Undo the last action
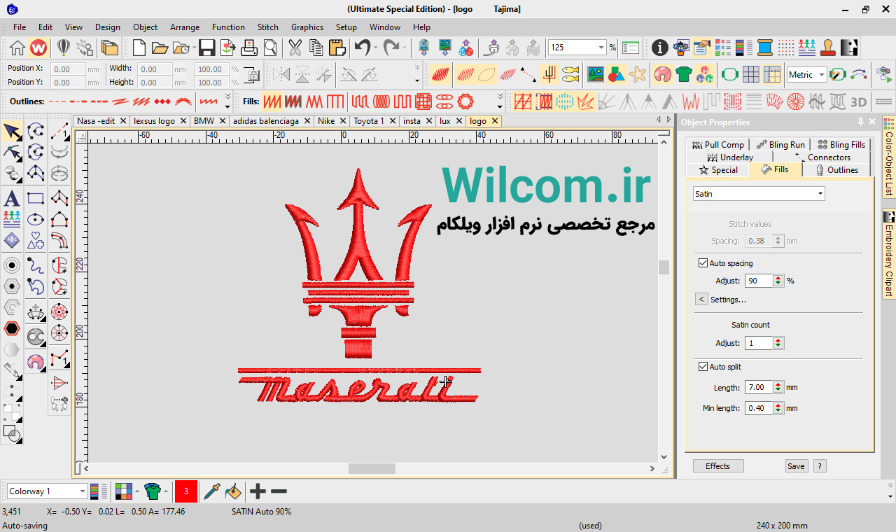Viewport: 896px width, 532px height. pos(362,48)
